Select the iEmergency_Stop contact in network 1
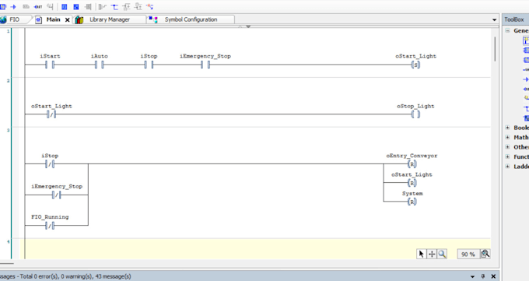Screen dimensions: 529x281 pyautogui.click(x=205, y=65)
